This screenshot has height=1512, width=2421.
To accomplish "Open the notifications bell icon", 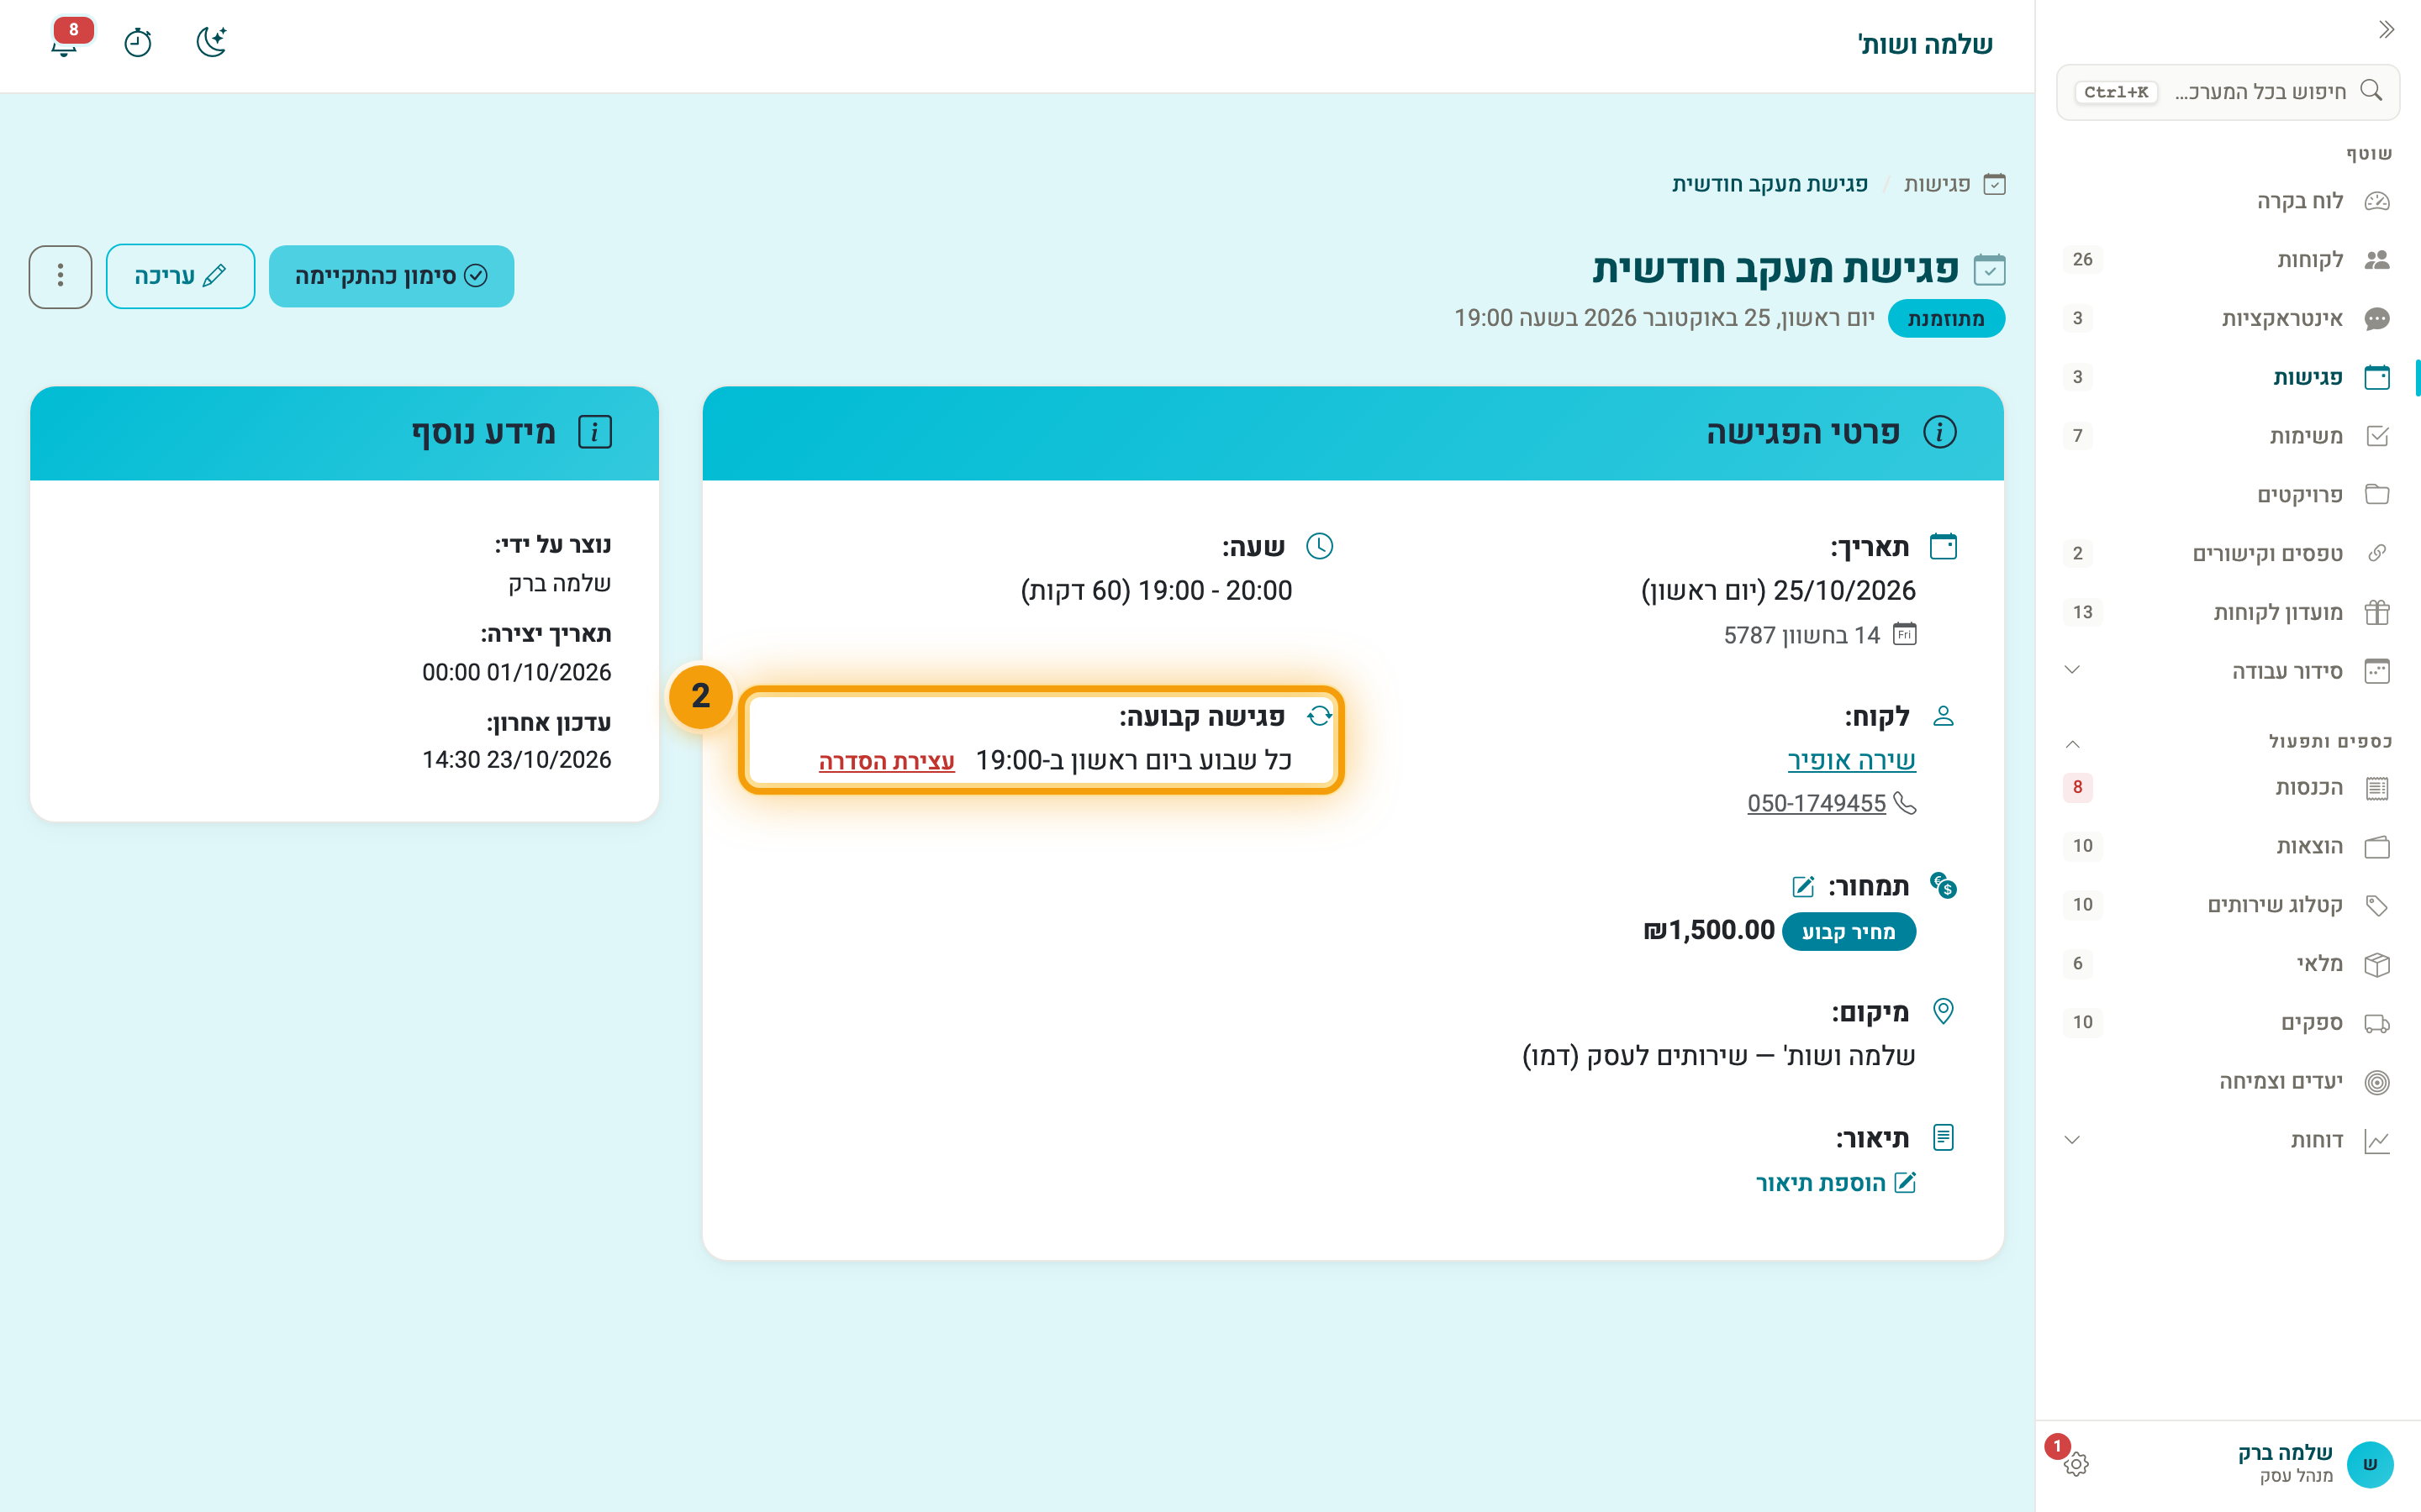I will 65,42.
